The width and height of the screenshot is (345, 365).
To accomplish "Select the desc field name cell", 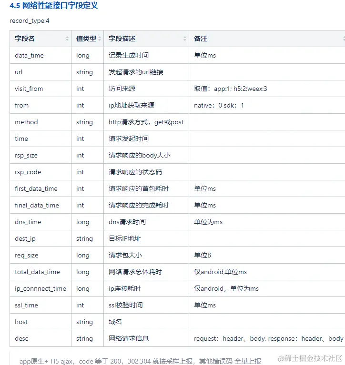I will [41, 338].
